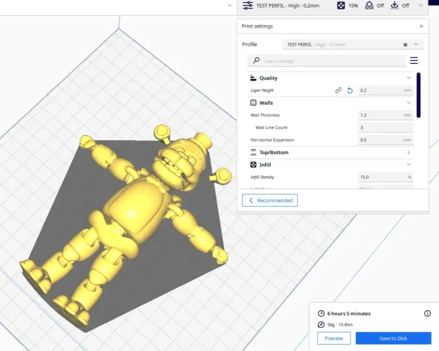Click the Layer Height label

point(262,90)
